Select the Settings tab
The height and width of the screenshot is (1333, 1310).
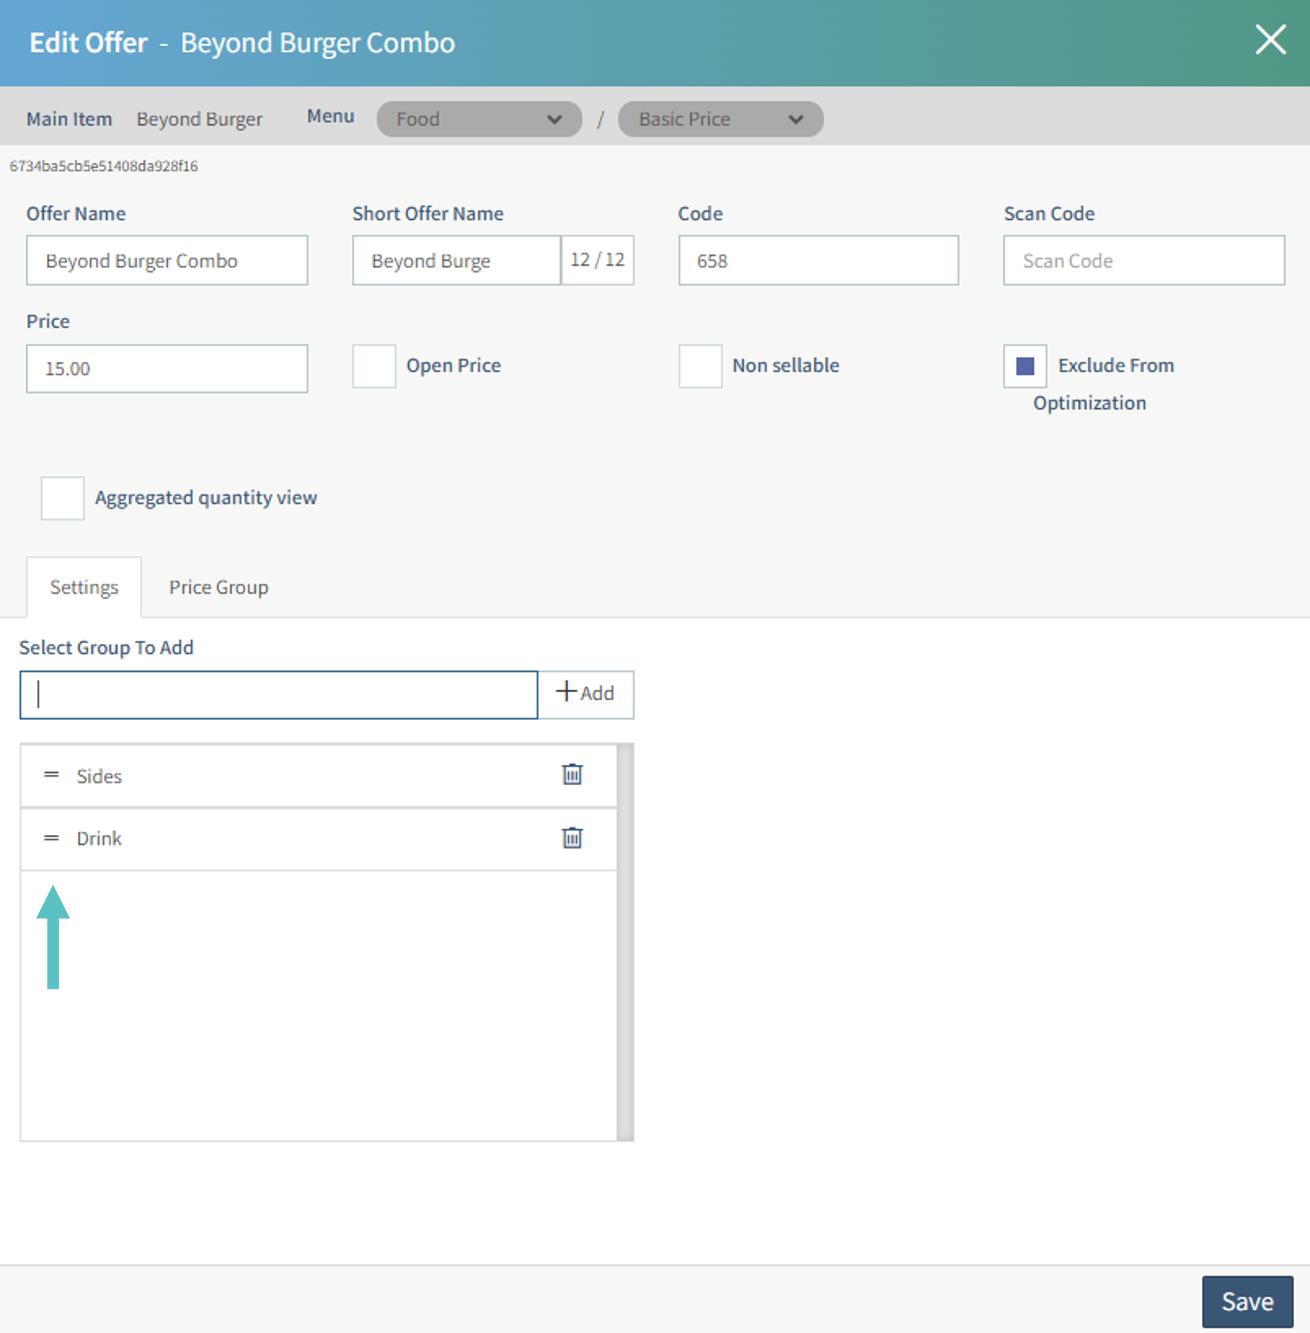pyautogui.click(x=84, y=588)
